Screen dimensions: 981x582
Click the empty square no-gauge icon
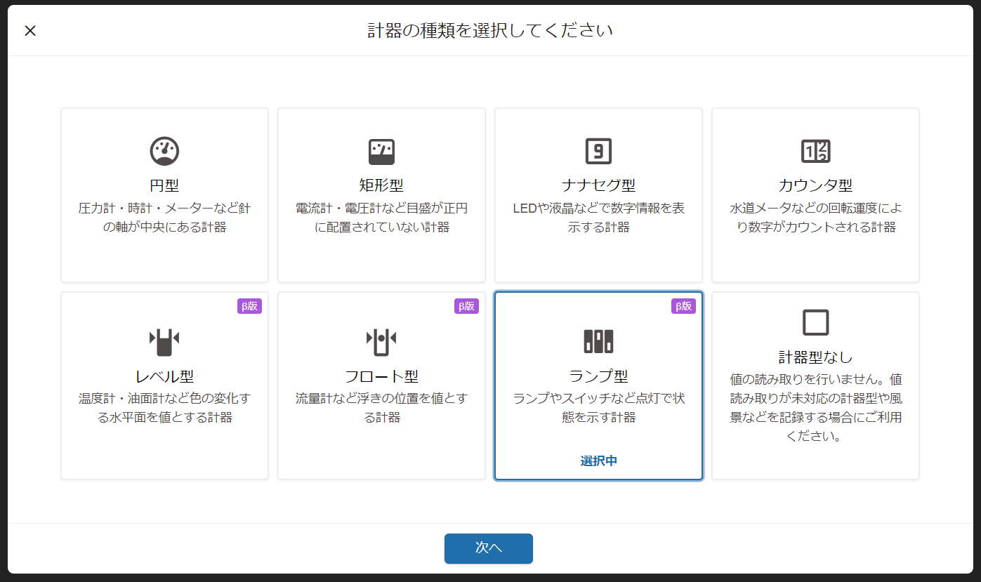tap(815, 322)
